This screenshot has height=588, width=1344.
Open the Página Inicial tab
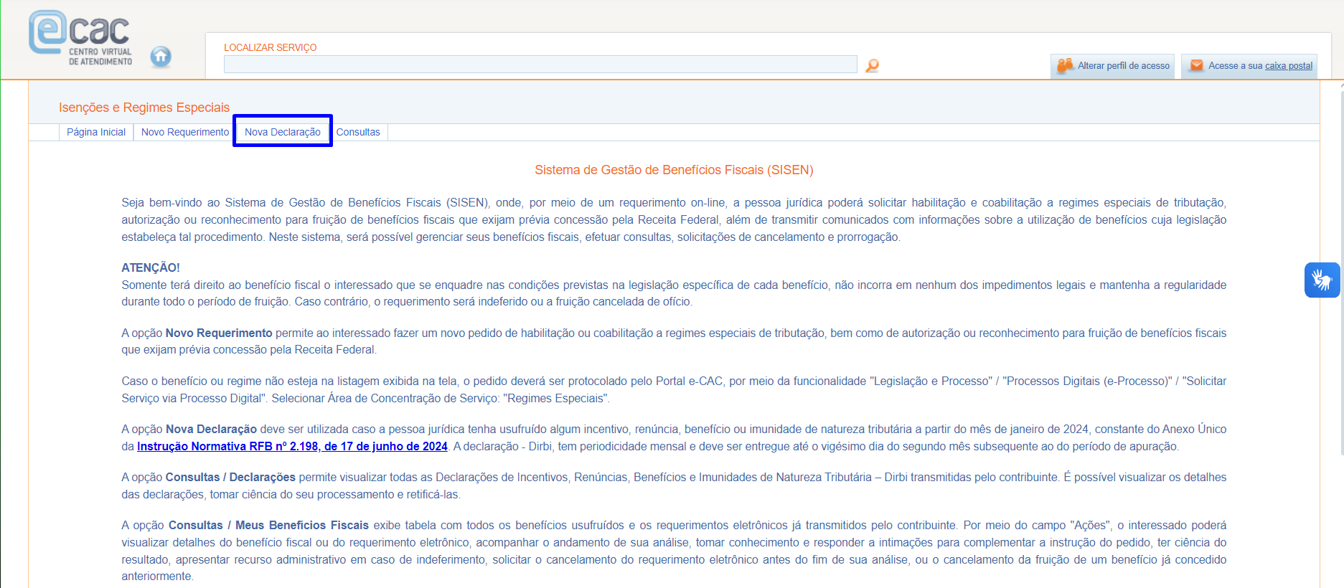(x=96, y=132)
